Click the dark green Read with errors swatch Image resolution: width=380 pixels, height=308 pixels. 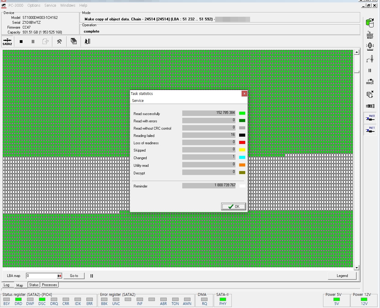(242, 121)
